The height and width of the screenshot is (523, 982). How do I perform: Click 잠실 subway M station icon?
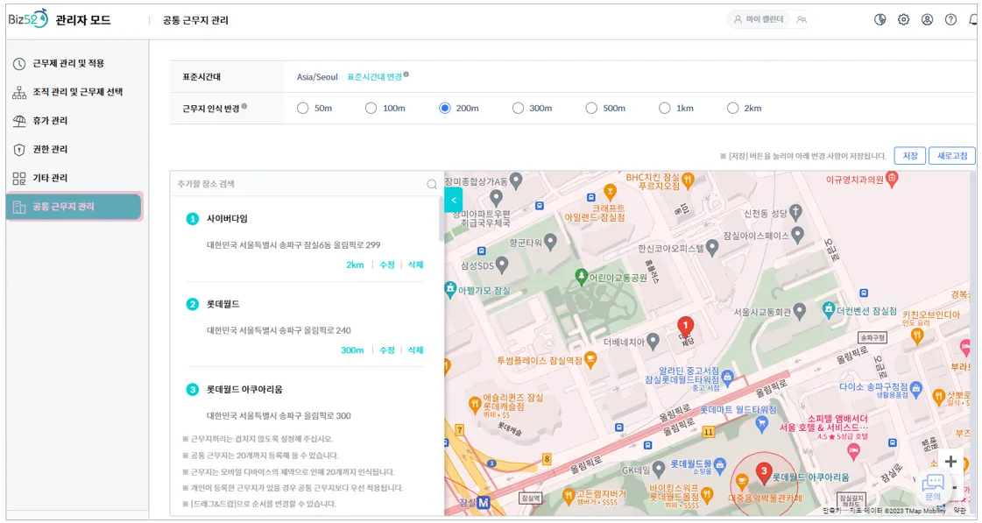click(483, 502)
